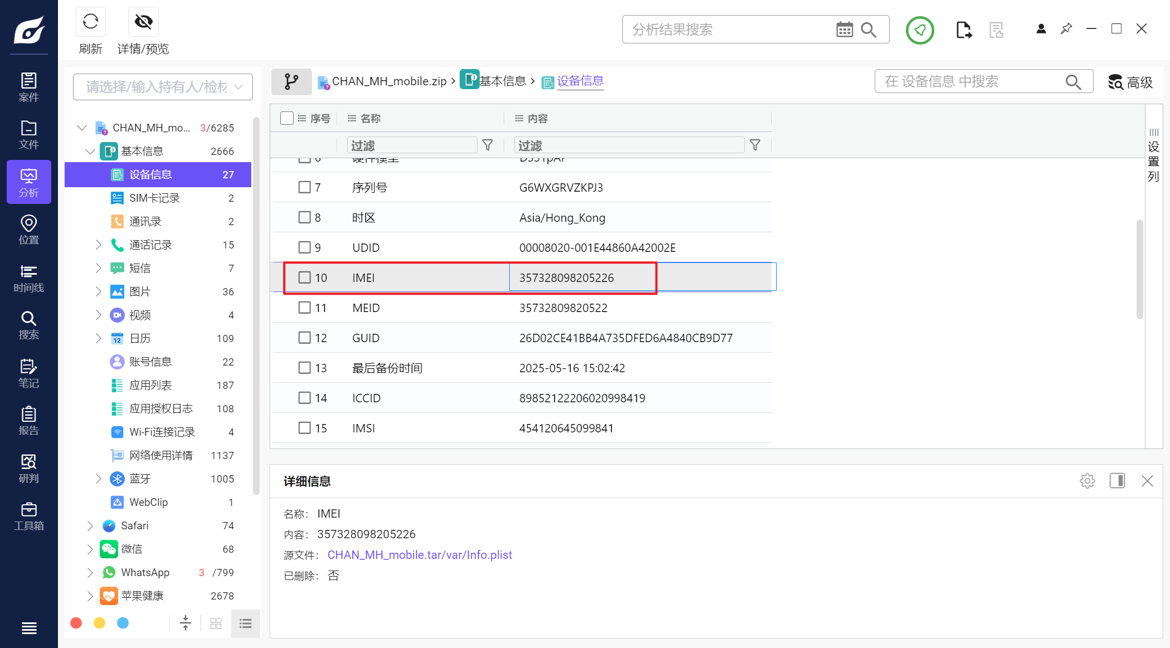
Task: Expand the WhatsApp tree node
Action: (x=90, y=572)
